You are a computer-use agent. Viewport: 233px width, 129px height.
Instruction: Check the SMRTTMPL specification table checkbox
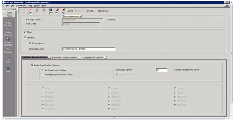pyautogui.click(x=175, y=105)
